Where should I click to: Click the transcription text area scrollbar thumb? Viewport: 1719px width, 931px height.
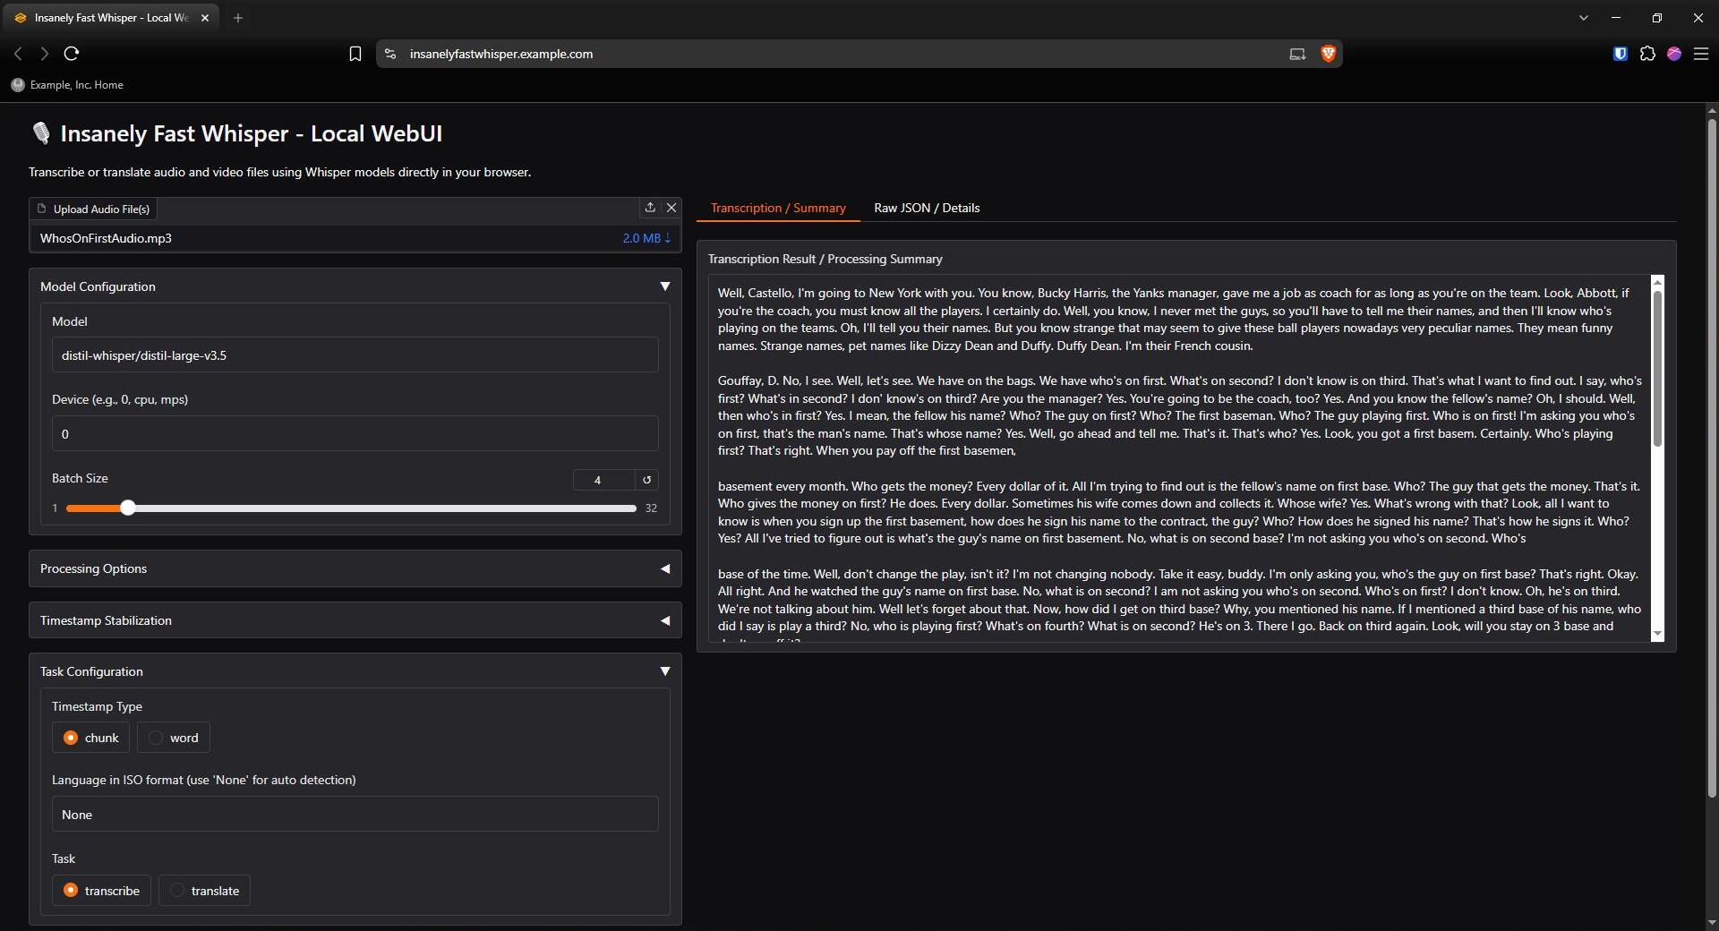point(1657,369)
